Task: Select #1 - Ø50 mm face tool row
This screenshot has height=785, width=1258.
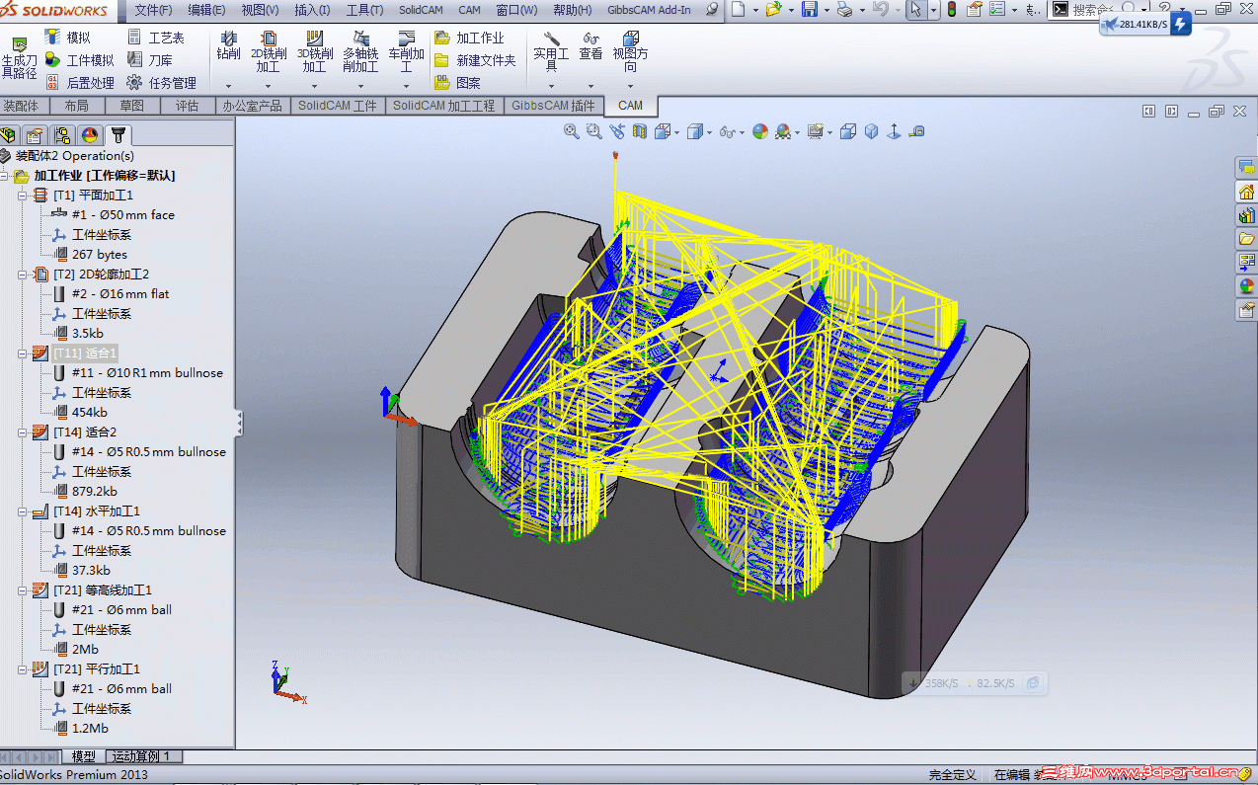Action: click(x=113, y=215)
